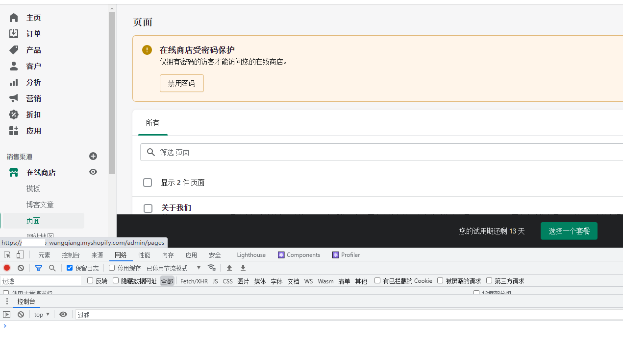Open the console drawer three-dot menu
The width and height of the screenshot is (623, 346).
tap(7, 301)
